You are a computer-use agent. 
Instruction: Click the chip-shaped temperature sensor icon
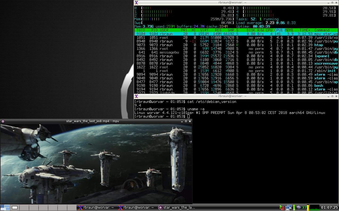tap(299, 208)
